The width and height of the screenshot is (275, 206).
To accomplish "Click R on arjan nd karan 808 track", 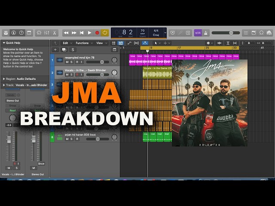I will point(77,139).
